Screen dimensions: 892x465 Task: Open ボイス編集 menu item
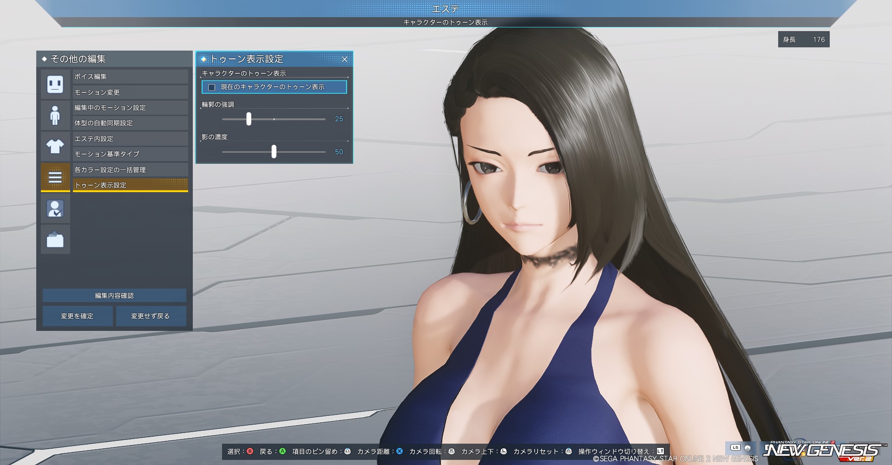coord(131,77)
